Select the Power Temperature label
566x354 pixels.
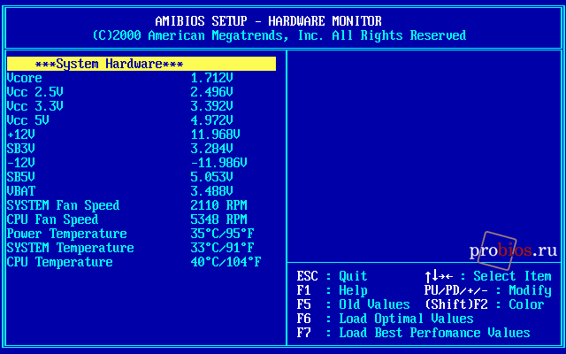(x=67, y=234)
